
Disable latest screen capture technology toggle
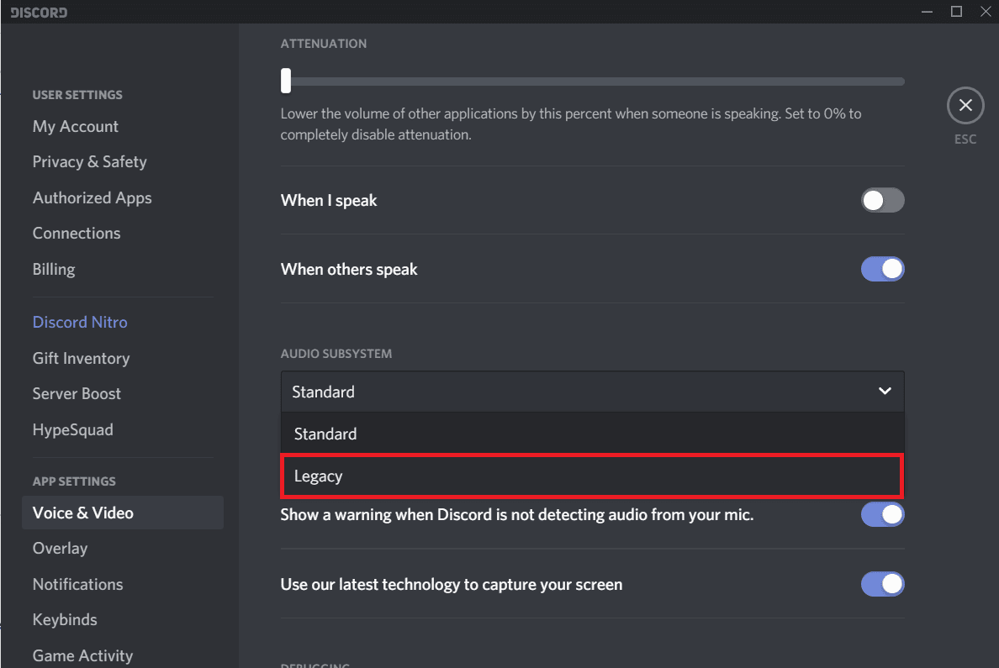[882, 584]
